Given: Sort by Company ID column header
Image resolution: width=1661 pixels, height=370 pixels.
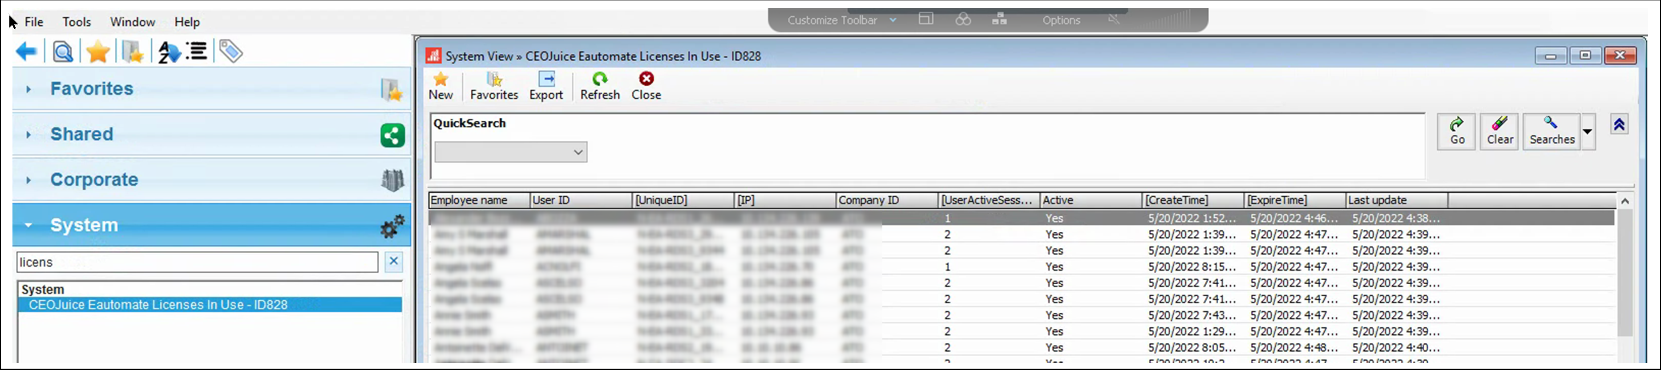Looking at the screenshot, I should tap(887, 200).
